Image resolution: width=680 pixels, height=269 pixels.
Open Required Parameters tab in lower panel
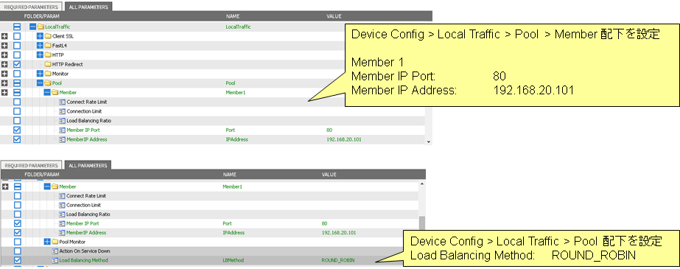point(30,166)
